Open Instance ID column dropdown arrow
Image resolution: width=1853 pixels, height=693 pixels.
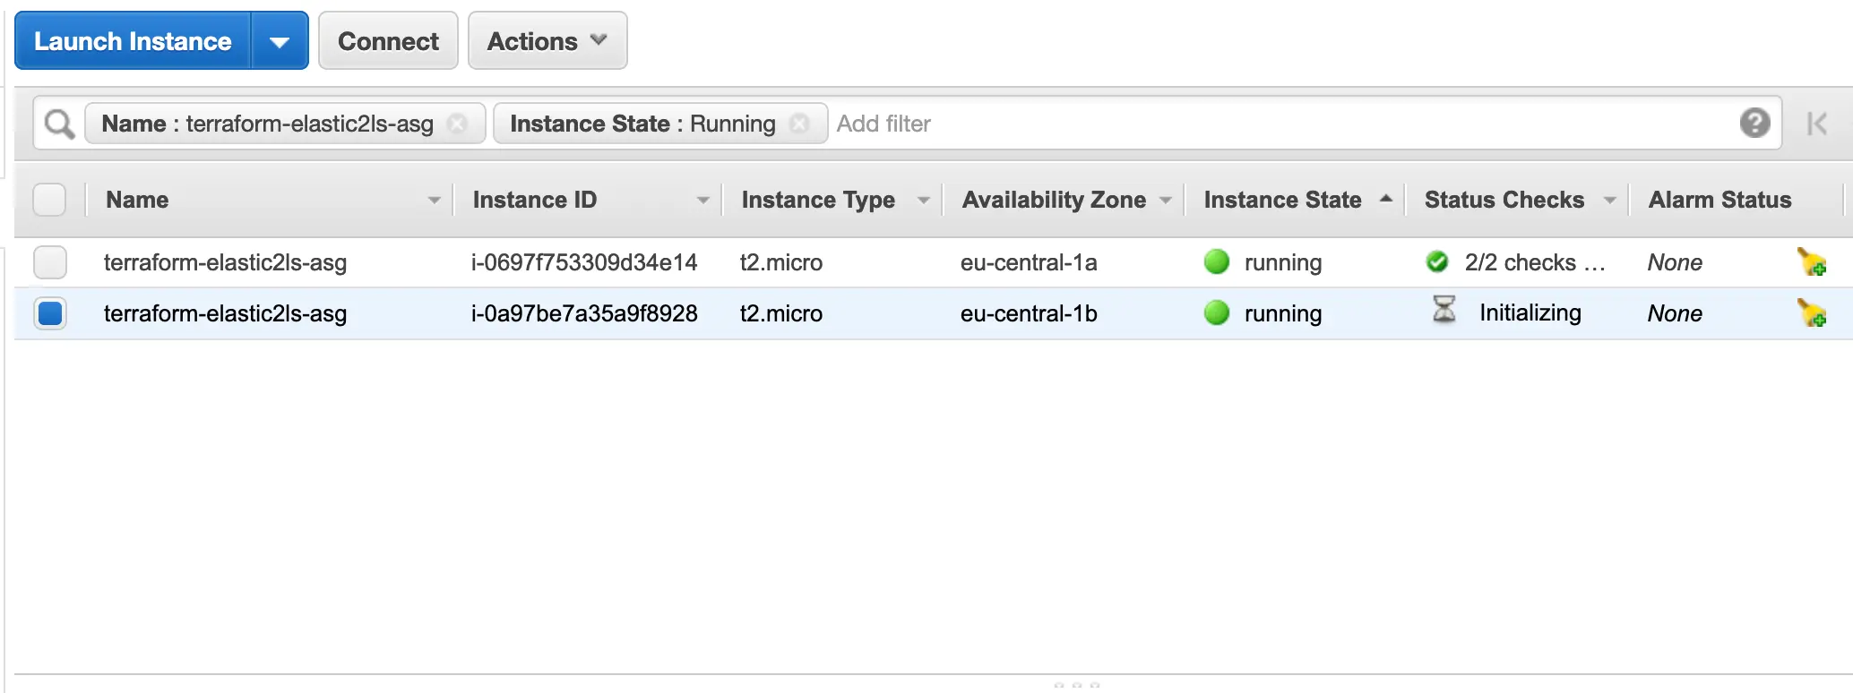(x=703, y=201)
